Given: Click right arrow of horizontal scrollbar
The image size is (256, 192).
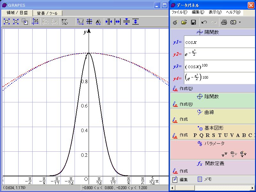Looking at the screenshot, I should click(253, 188).
